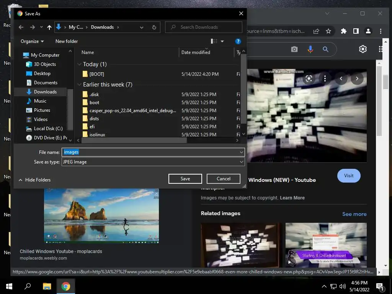Select Desktop in navigation pane
The height and width of the screenshot is (294, 392).
click(38, 73)
